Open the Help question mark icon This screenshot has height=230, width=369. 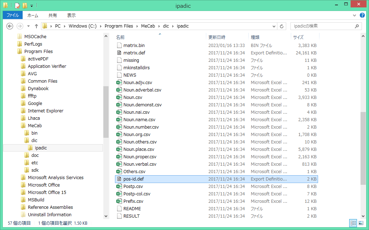point(362,15)
